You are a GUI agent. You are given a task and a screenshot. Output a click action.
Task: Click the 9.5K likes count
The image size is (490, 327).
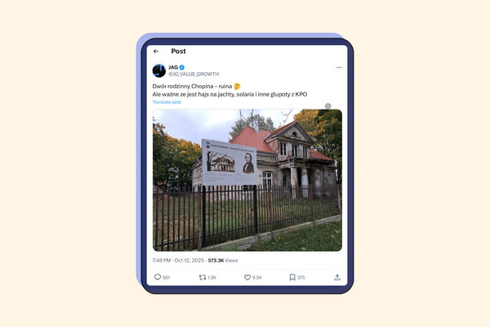(257, 278)
